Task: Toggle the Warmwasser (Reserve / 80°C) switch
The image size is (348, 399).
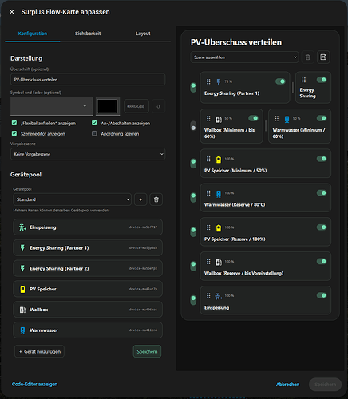Action: (x=322, y=193)
